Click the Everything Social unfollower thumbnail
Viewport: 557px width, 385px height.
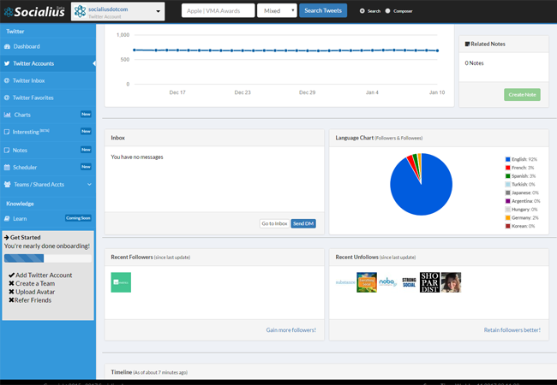pos(367,282)
